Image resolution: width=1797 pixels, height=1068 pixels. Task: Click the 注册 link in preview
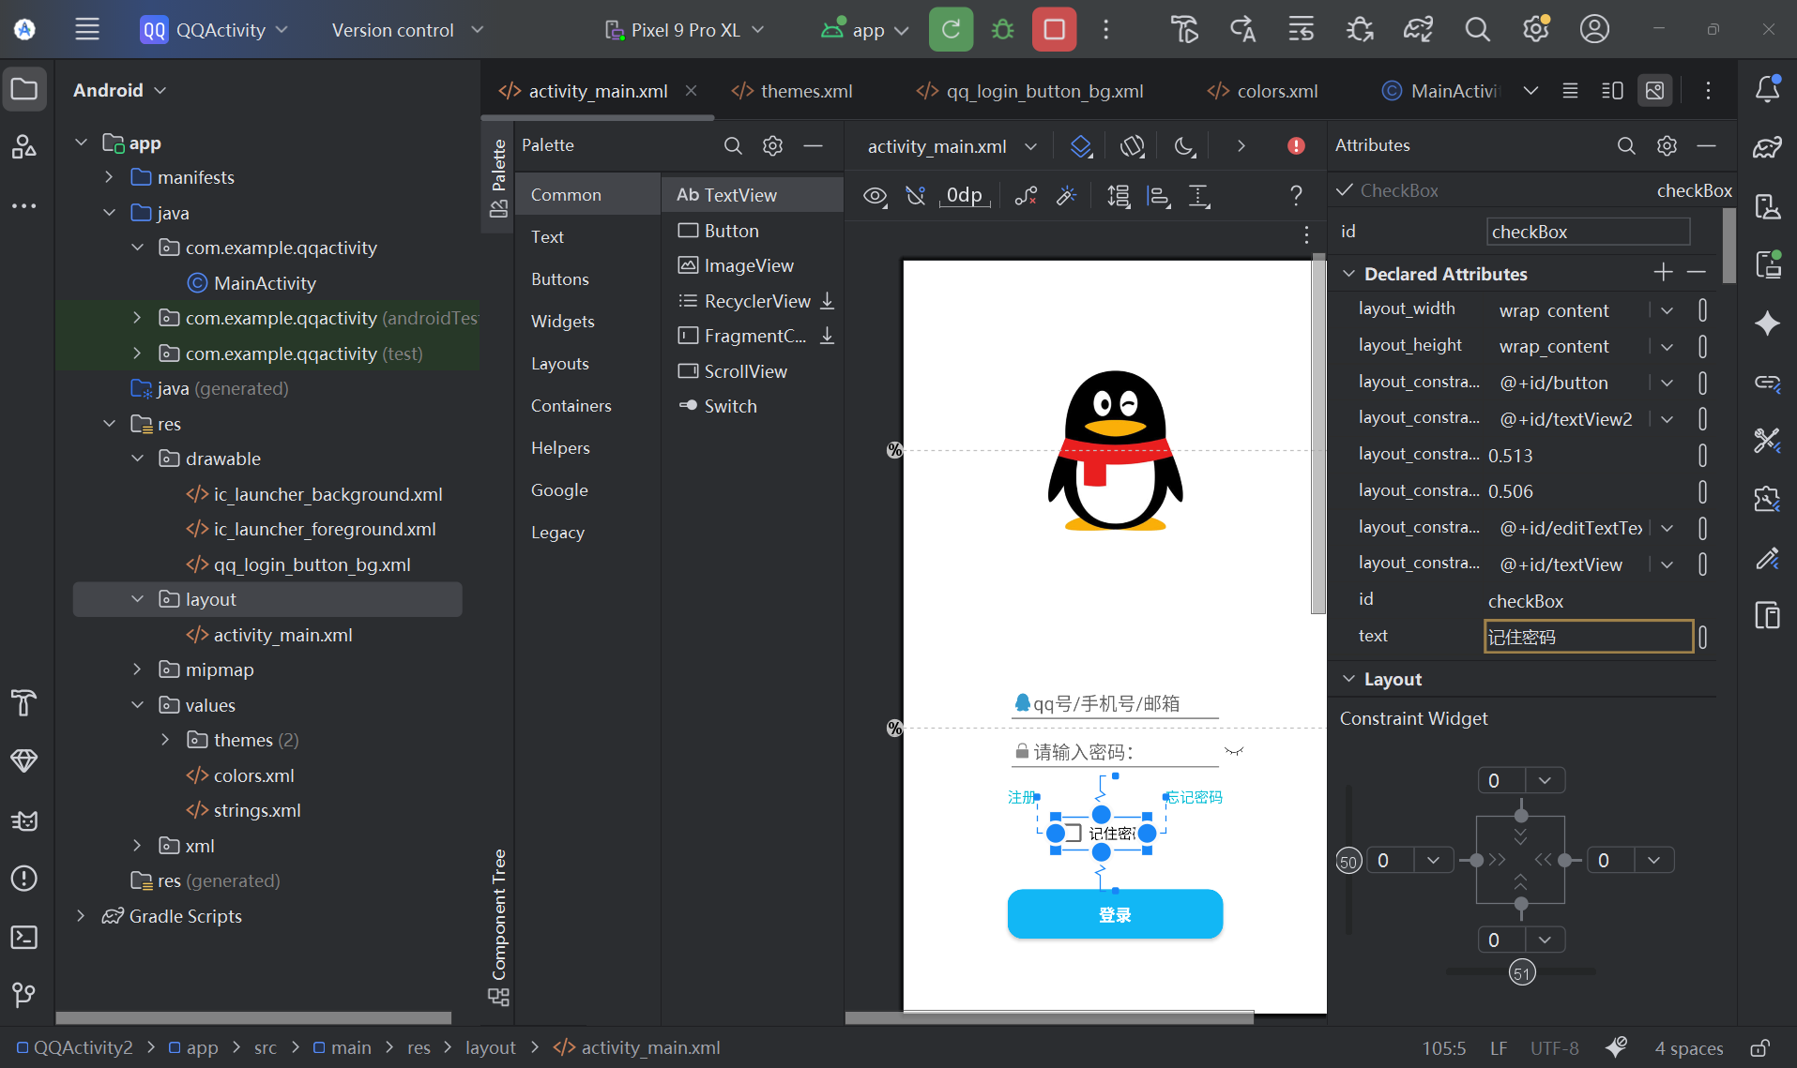[1021, 797]
